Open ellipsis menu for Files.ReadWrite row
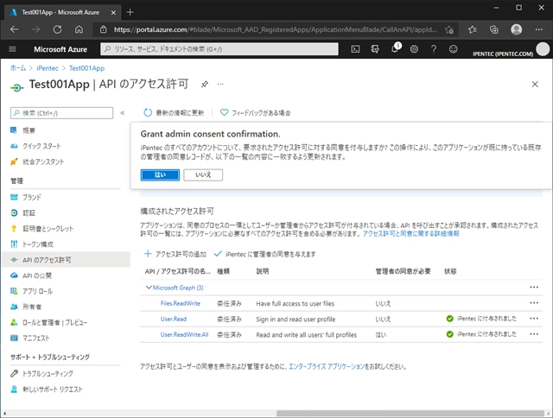553x418 pixels. click(534, 303)
